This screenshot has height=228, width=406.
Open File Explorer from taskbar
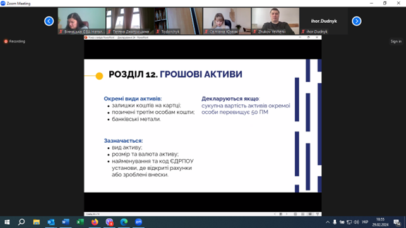coord(36,222)
